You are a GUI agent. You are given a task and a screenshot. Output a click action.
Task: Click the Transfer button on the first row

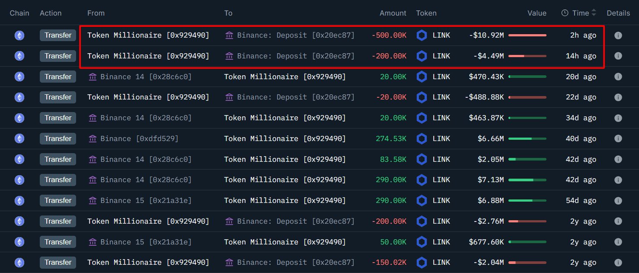[x=58, y=35]
